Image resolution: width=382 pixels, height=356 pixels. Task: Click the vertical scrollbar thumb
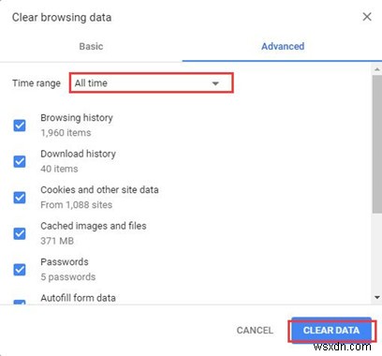[377, 144]
